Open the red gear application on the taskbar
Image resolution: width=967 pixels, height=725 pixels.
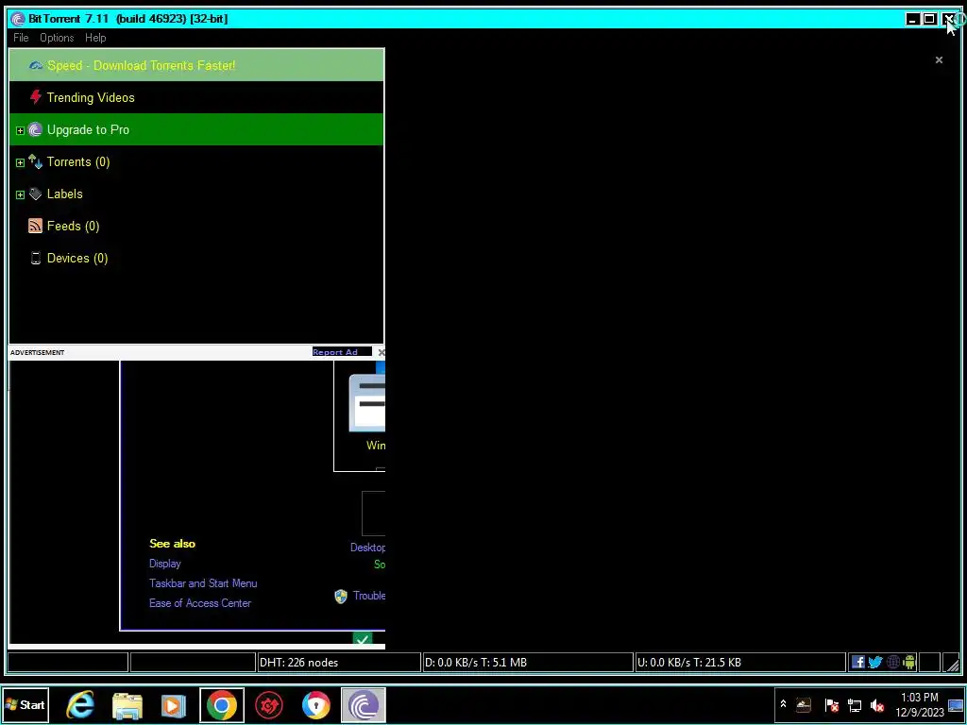click(269, 705)
